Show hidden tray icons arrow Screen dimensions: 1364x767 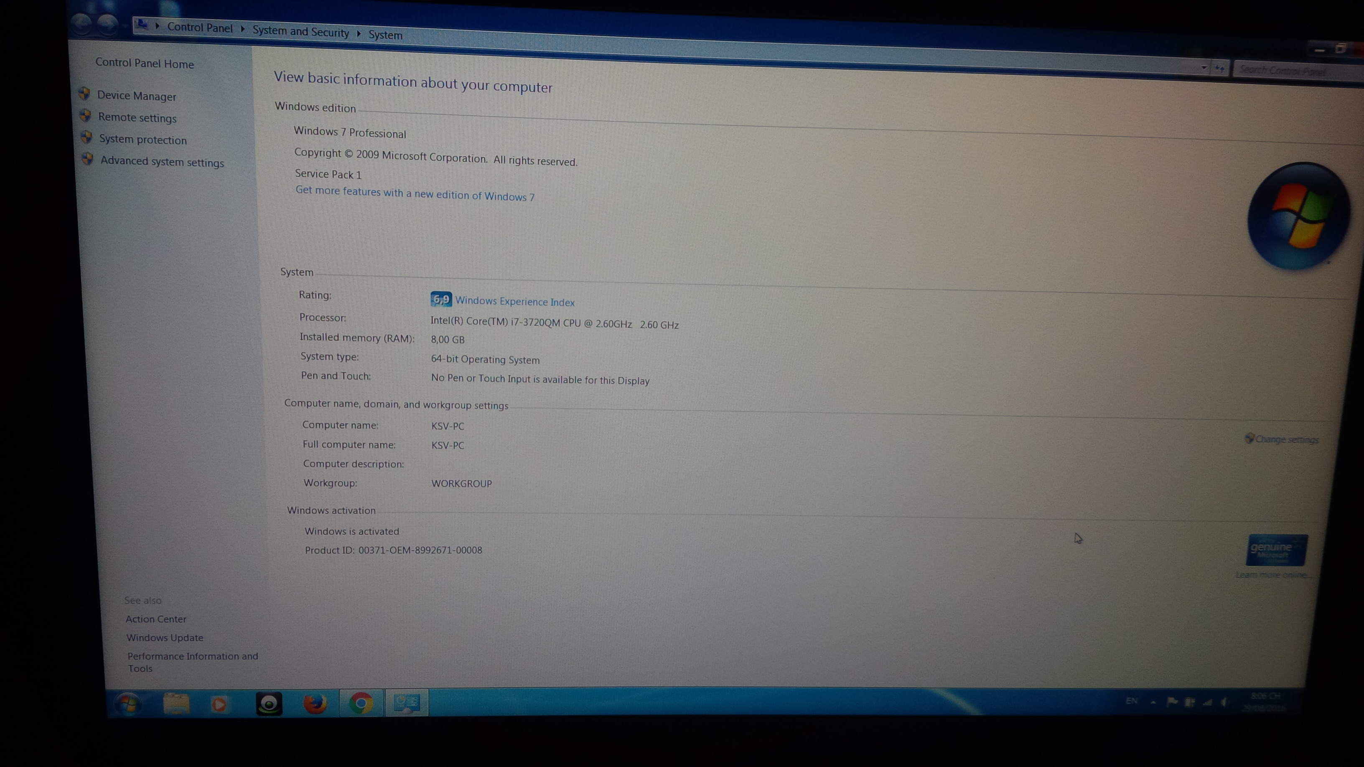point(1153,702)
